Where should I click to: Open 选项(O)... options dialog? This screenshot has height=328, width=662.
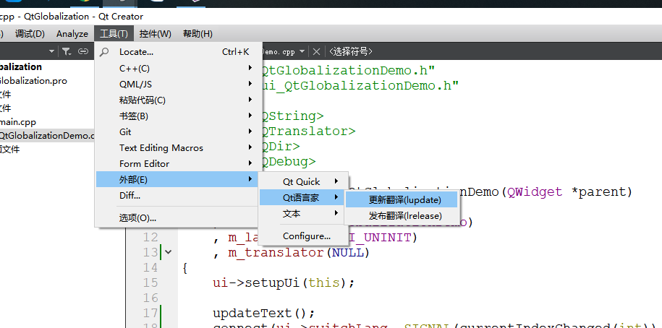tap(178, 218)
